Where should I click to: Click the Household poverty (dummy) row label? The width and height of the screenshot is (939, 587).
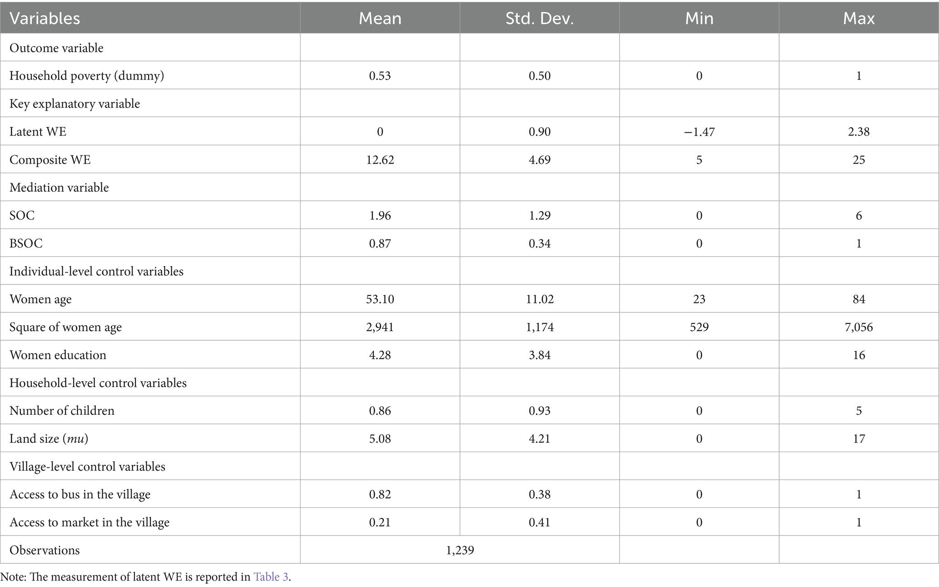[x=87, y=75]
